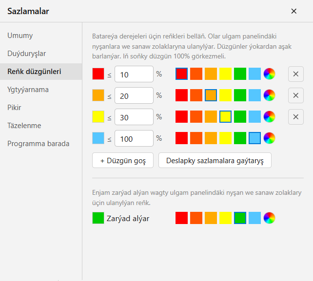Click current red preview of 10% rule
The height and width of the screenshot is (281, 313).
[x=98, y=74]
